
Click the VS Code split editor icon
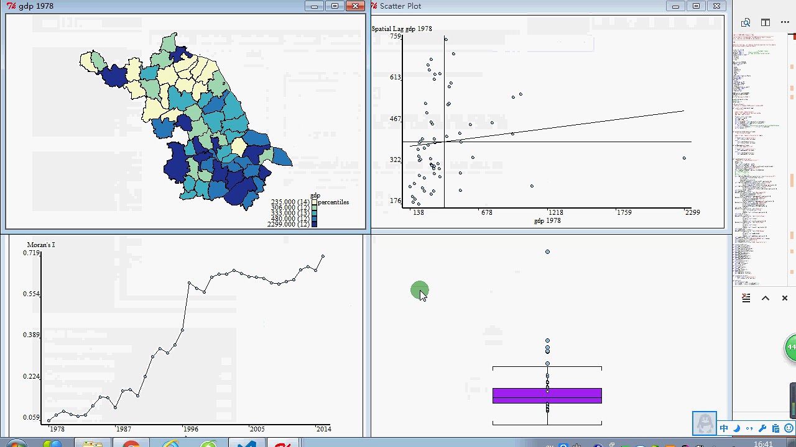[x=766, y=22]
